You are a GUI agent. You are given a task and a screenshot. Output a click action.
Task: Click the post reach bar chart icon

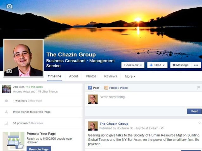tap(6, 123)
